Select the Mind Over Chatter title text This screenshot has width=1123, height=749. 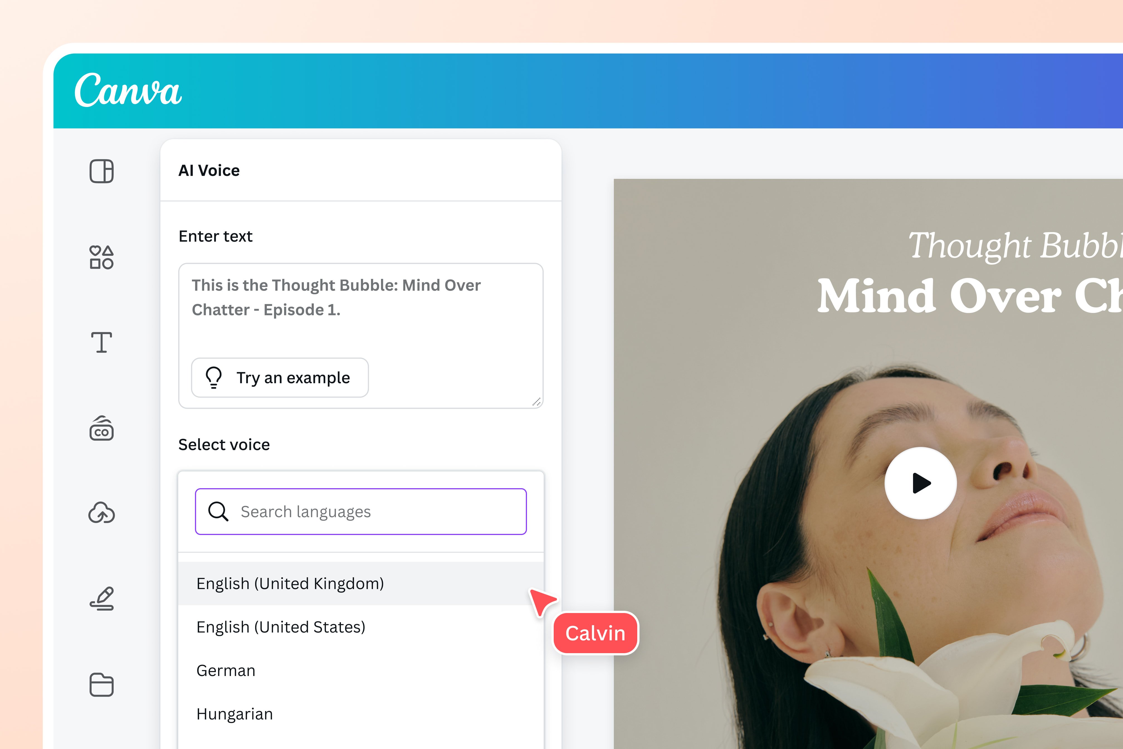point(969,296)
